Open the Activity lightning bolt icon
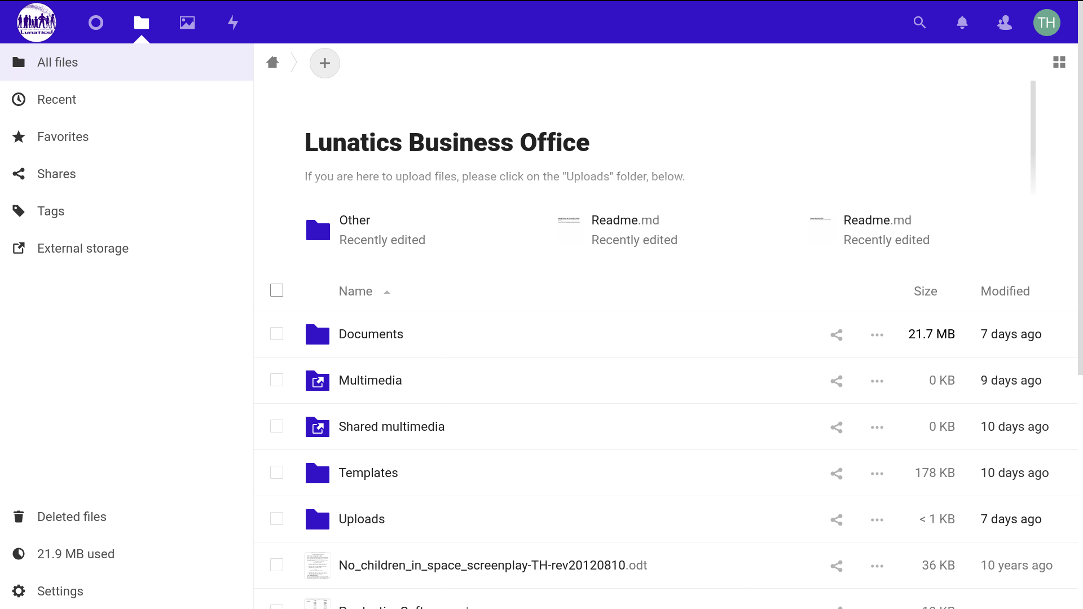 pyautogui.click(x=233, y=23)
